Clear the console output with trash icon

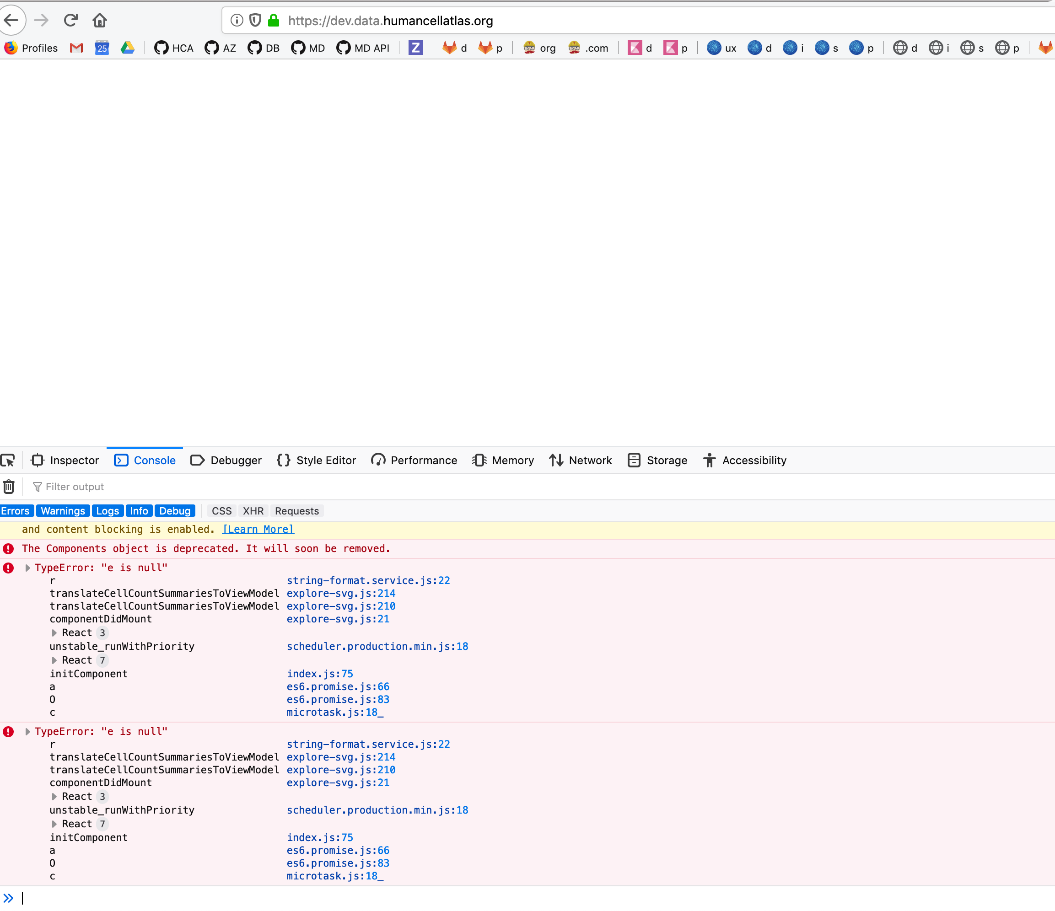8,487
